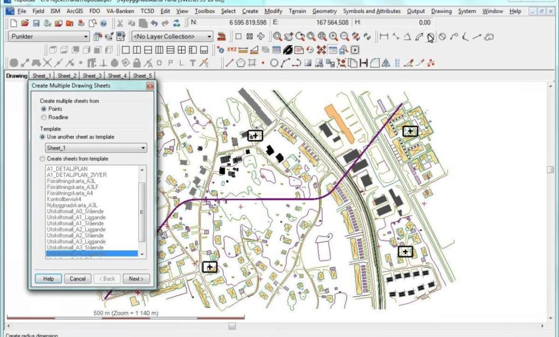Image resolution: width=559 pixels, height=337 pixels.
Task: Select Förrättningskarta_A4 in template list
Action: point(70,193)
